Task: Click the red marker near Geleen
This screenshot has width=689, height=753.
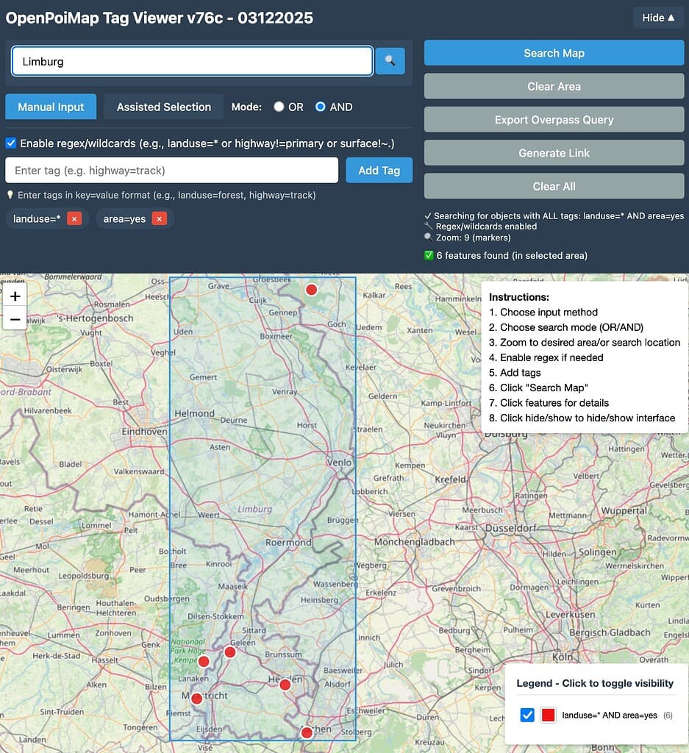Action: pos(229,652)
